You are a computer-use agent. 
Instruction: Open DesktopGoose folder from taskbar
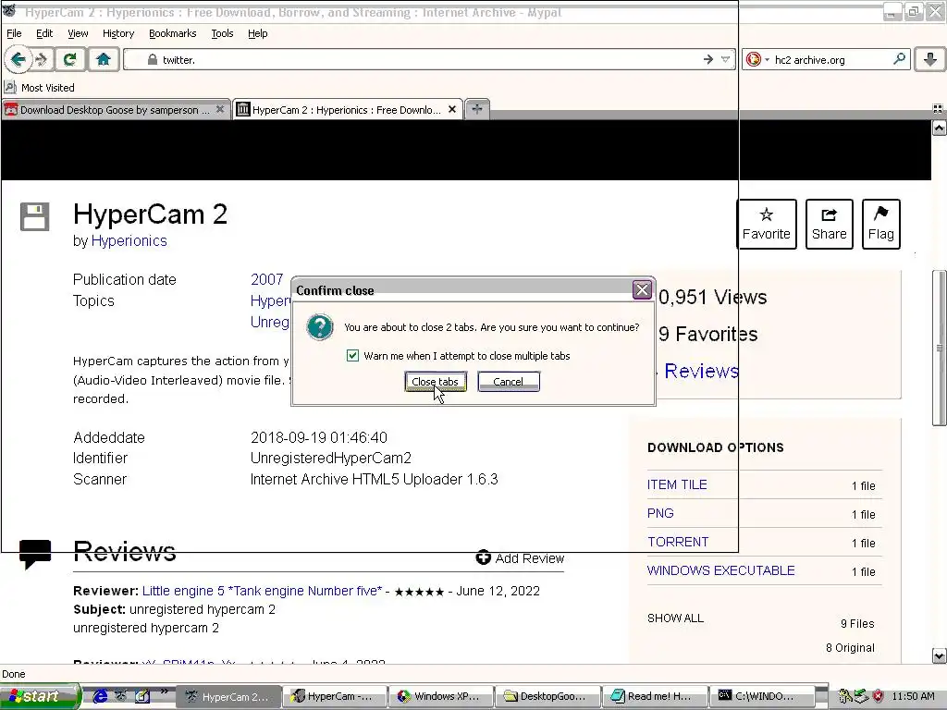(547, 697)
